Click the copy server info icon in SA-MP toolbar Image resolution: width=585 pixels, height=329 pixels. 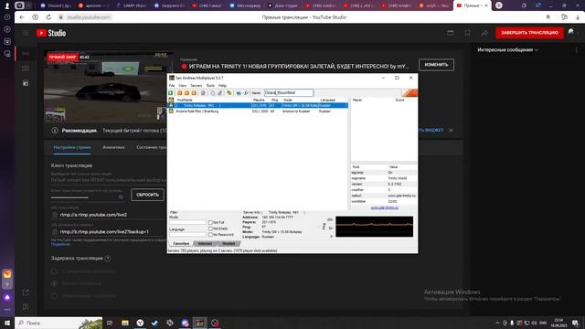coord(213,93)
